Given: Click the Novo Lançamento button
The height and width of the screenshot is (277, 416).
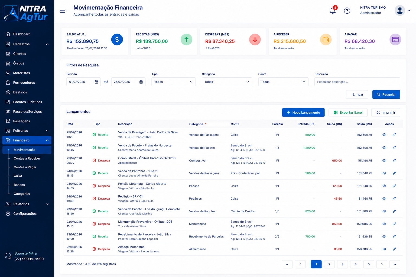Looking at the screenshot, I should coord(303,113).
